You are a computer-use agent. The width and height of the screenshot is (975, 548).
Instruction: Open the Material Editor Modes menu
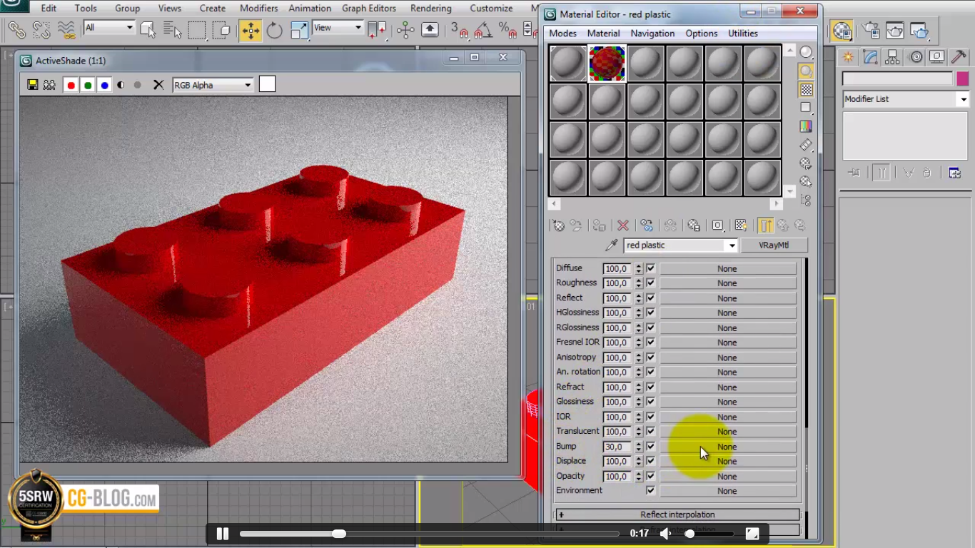pyautogui.click(x=563, y=34)
